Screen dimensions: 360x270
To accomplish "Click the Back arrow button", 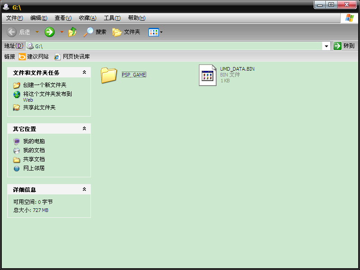I will (x=12, y=32).
